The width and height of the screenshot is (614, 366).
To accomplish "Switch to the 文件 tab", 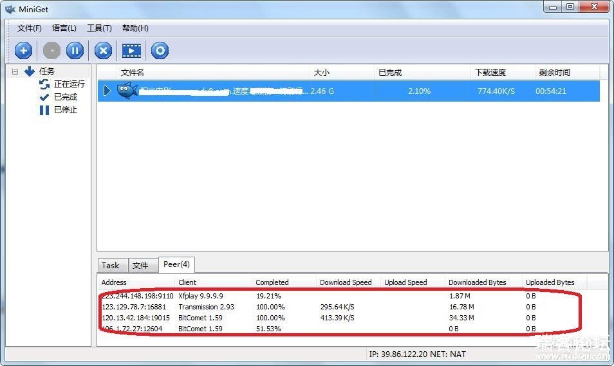I will click(144, 266).
